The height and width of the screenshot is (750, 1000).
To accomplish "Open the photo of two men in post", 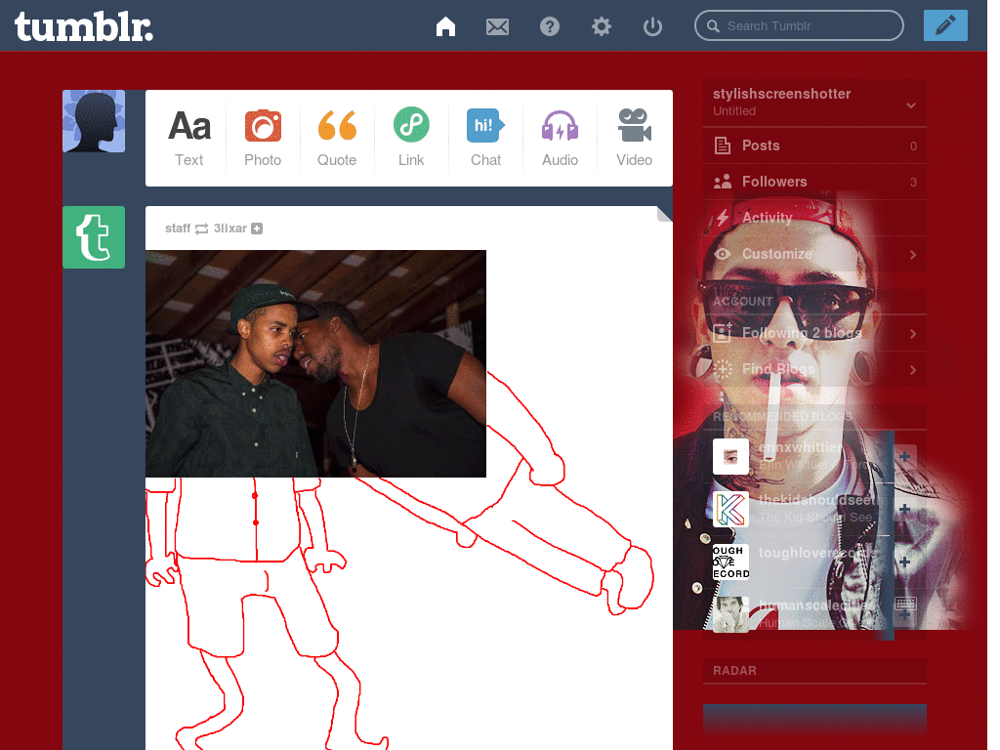I will [315, 363].
